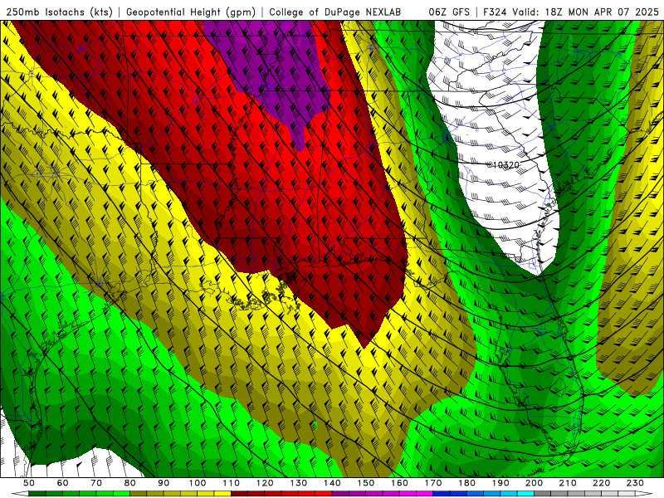Select the cyan 195-200 kt legend swatch
Screen dimensions: 664x498
[525, 494]
